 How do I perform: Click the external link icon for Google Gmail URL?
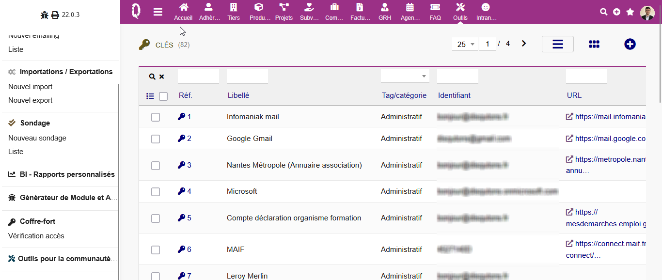pos(569,138)
